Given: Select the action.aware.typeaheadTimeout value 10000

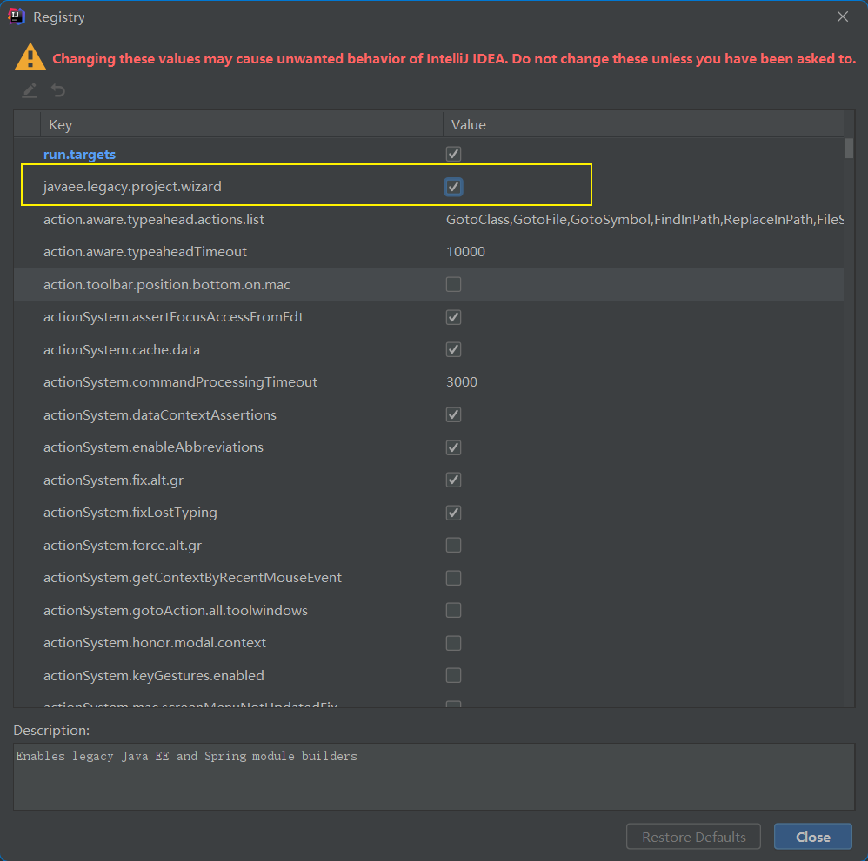Looking at the screenshot, I should coord(465,252).
